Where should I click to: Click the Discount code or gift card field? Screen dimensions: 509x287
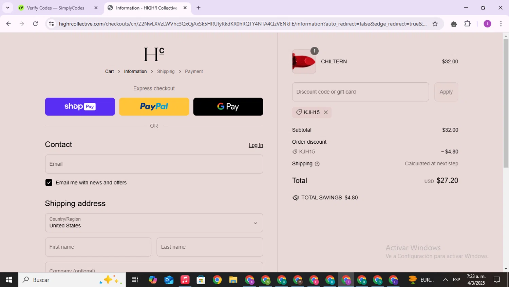pyautogui.click(x=360, y=92)
